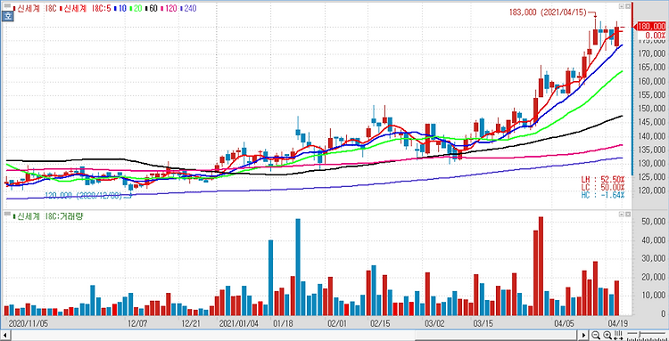Click the 150,000 price axis label
The height and width of the screenshot is (341, 669).
pos(653,109)
